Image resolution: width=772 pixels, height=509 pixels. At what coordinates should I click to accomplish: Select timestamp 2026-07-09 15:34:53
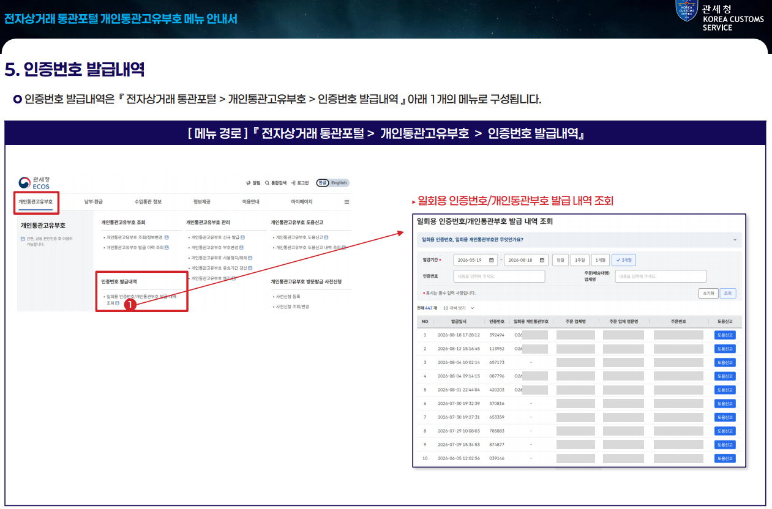[459, 444]
